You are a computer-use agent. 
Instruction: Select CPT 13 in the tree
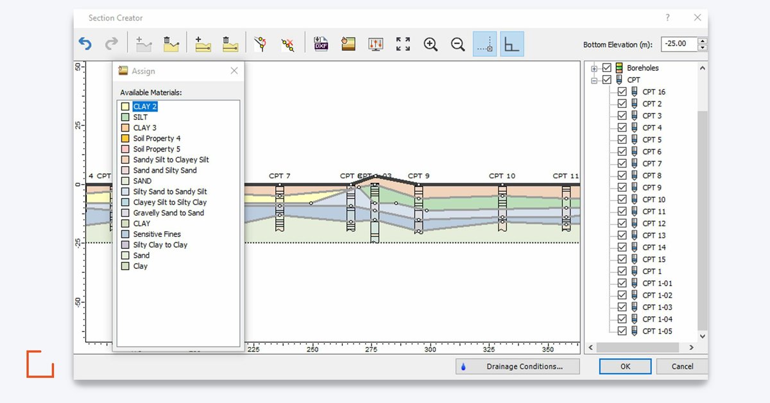[x=654, y=236]
